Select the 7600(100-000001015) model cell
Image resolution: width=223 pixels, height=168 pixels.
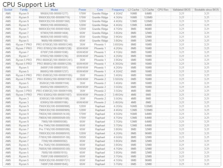pos(54,153)
